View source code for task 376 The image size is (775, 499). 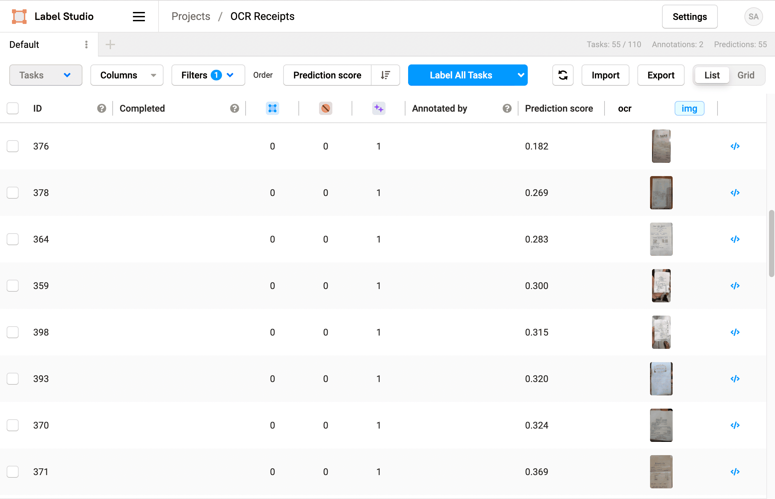point(735,146)
